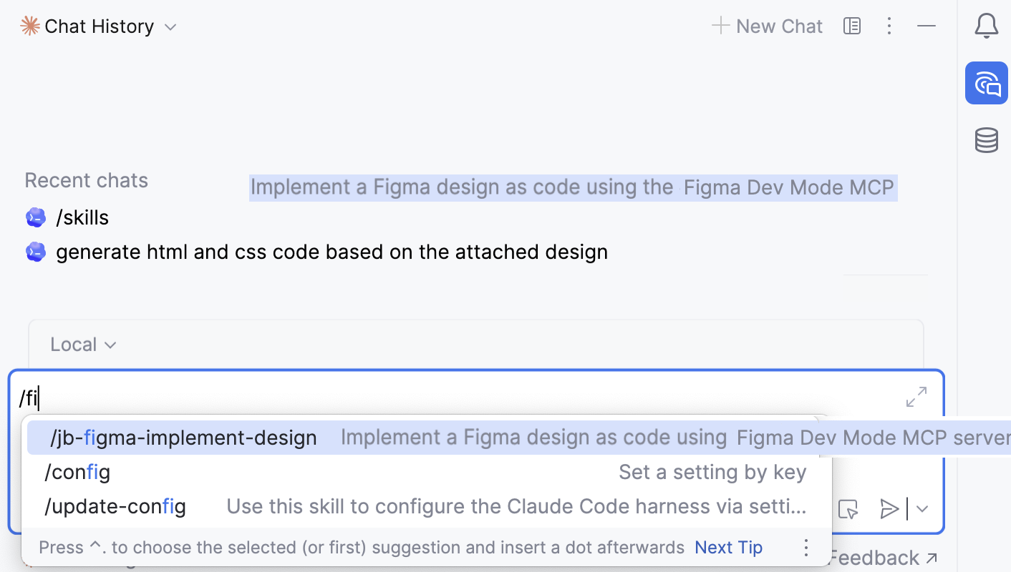Open the send options dropdown arrow
Screen dimensions: 1011x572
click(x=922, y=509)
